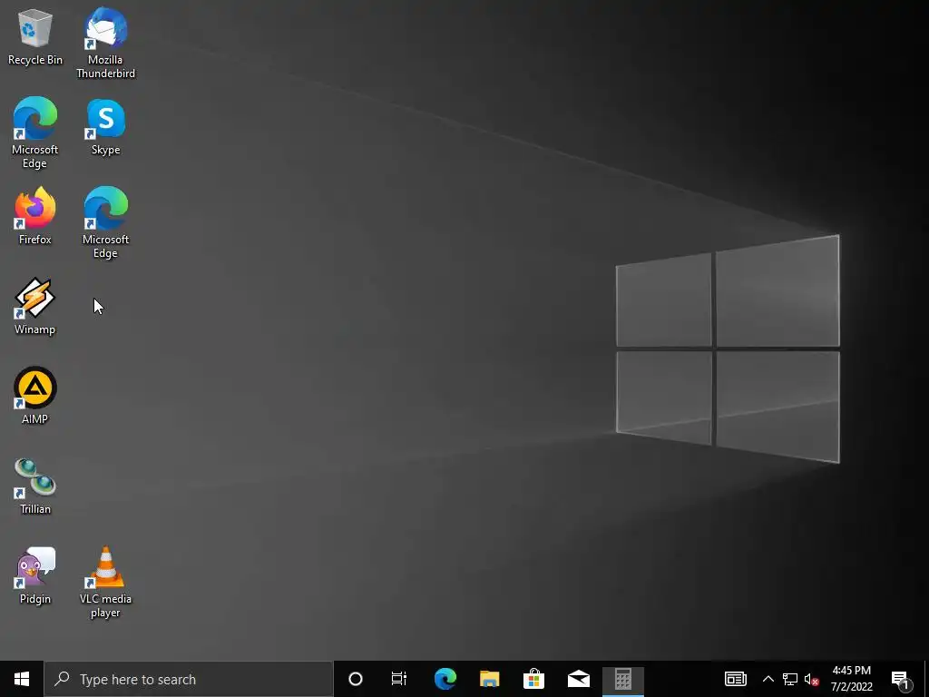Select the Pidgin desktop shortcut
This screenshot has width=929, height=697.
[x=35, y=575]
